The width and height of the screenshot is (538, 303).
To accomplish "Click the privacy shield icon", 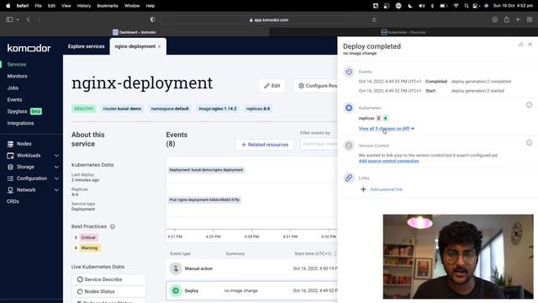I will coord(152,19).
